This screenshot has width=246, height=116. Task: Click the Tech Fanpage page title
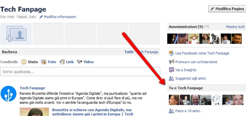click(x=23, y=9)
